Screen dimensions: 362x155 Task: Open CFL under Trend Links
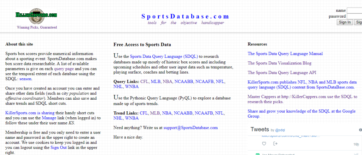(144, 113)
